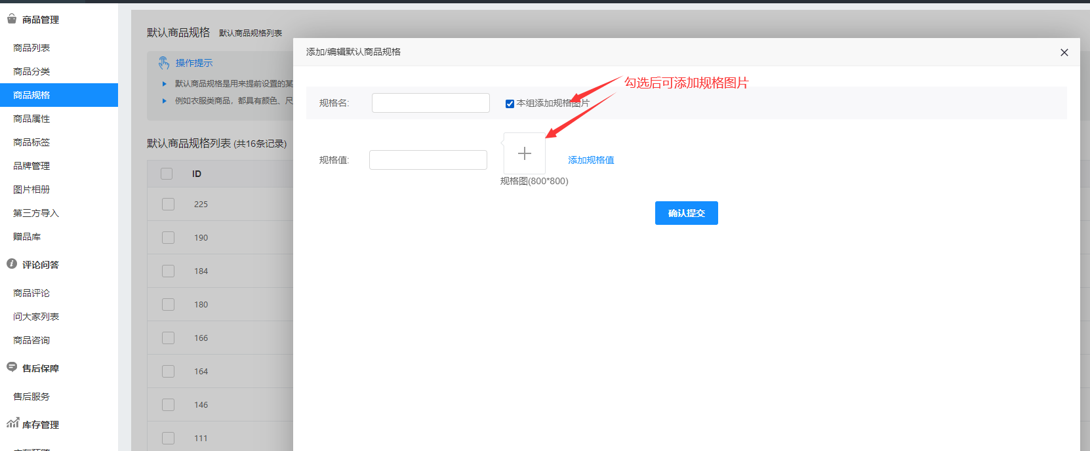Click the shopping bag icon beside 商品管理
Viewport: 1090px width, 451px height.
point(12,19)
